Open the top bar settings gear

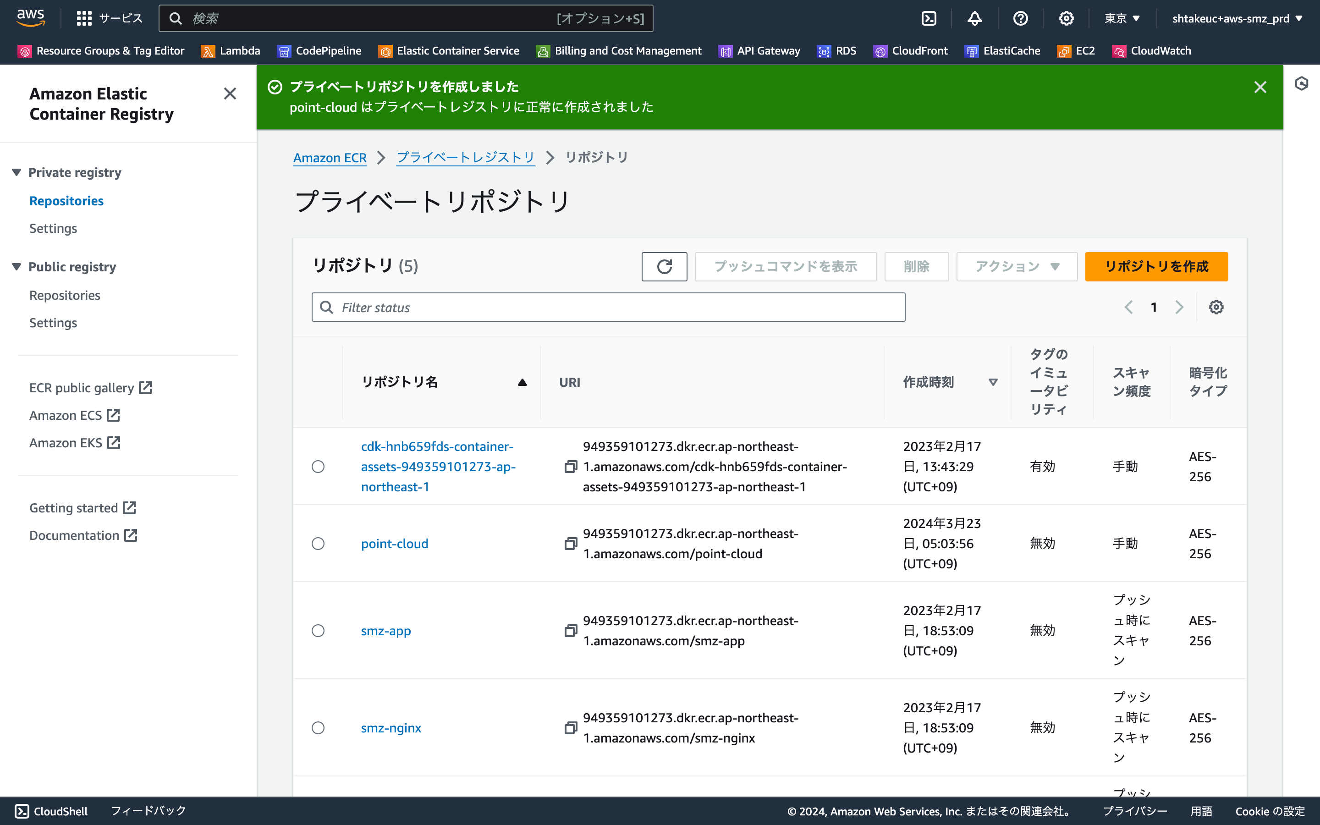click(x=1067, y=18)
